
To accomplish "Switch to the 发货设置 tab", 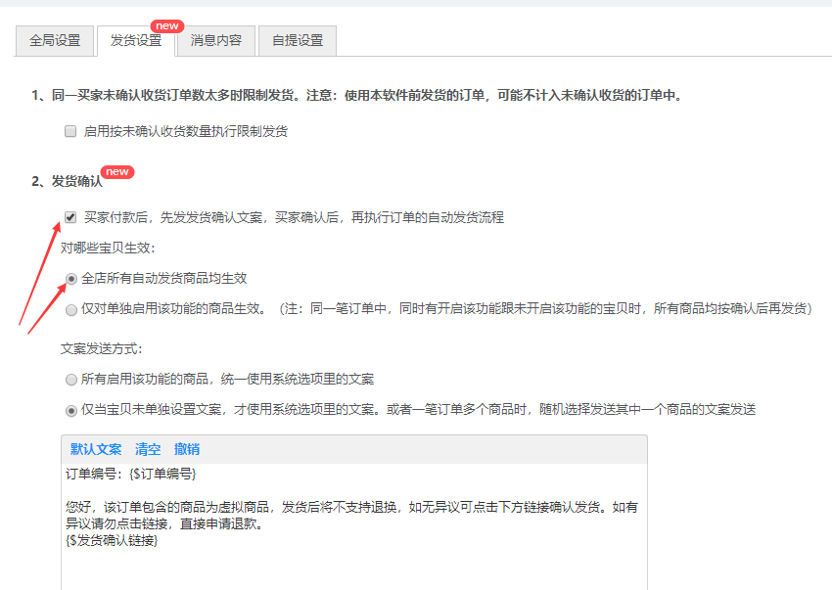I will 136,41.
